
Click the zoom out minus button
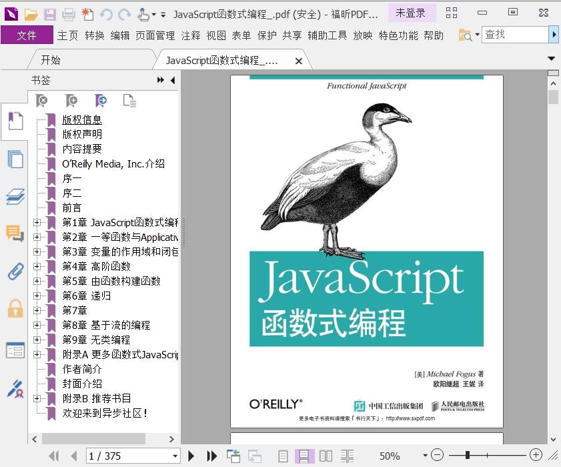pos(437,455)
